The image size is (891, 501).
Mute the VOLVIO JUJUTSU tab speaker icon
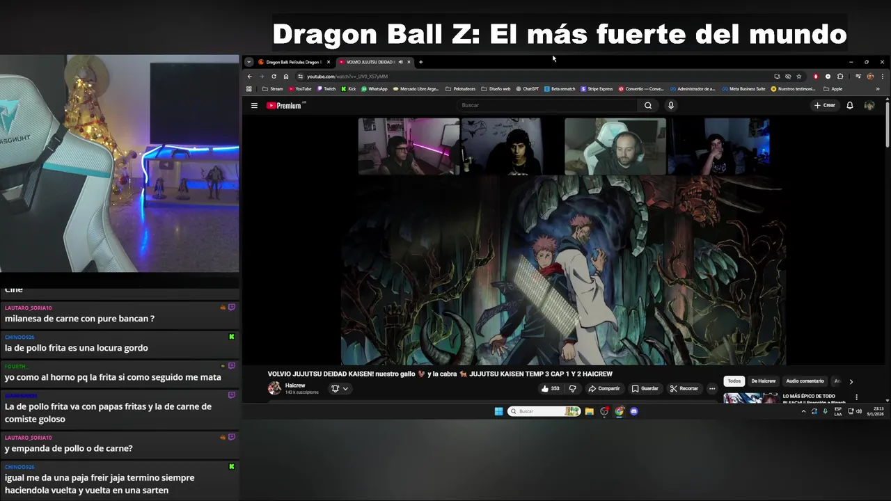tap(400, 62)
